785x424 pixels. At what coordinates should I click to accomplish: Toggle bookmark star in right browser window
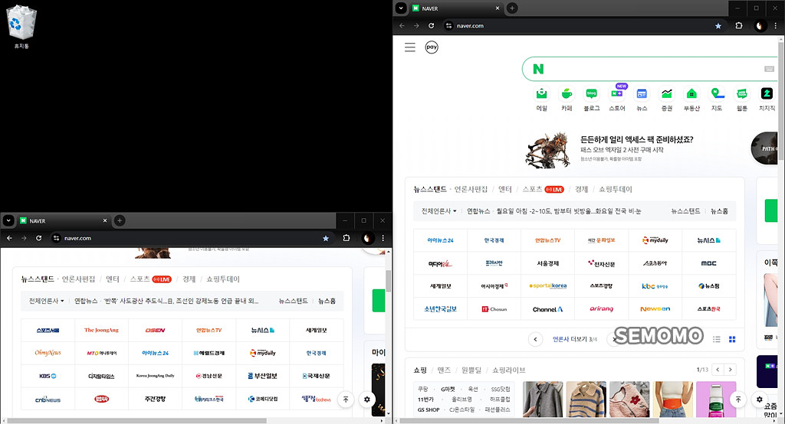point(718,25)
